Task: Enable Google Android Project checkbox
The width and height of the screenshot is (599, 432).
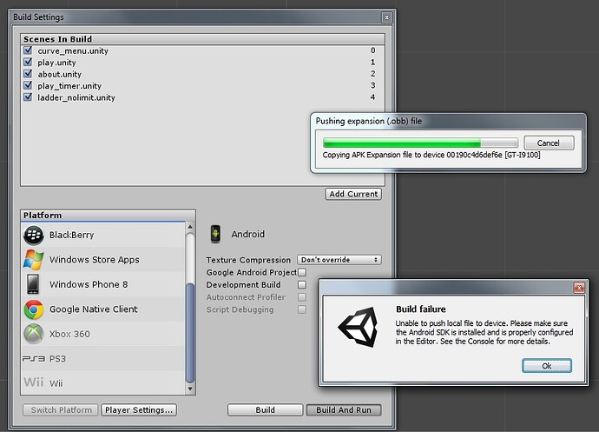Action: coord(302,272)
